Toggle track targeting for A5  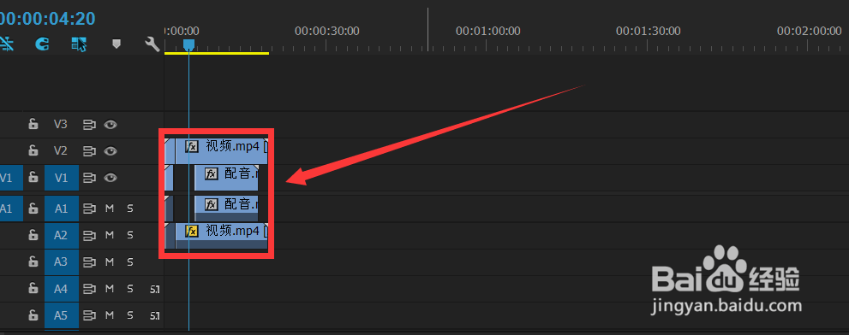(x=61, y=315)
